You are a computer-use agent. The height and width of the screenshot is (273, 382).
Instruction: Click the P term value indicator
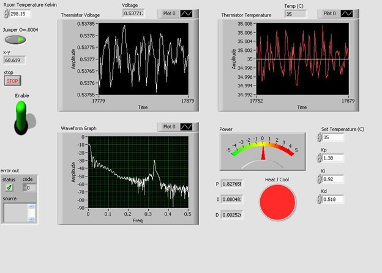click(x=233, y=184)
